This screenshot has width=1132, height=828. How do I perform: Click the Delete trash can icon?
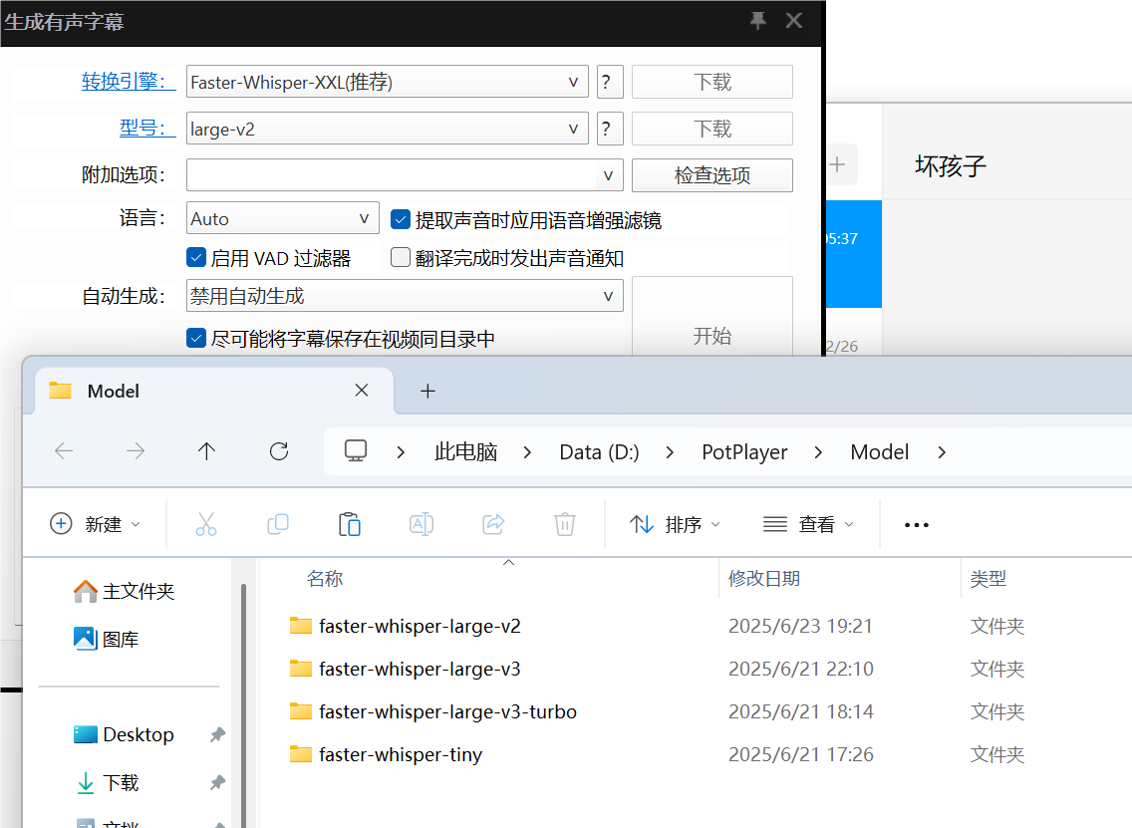tap(565, 524)
